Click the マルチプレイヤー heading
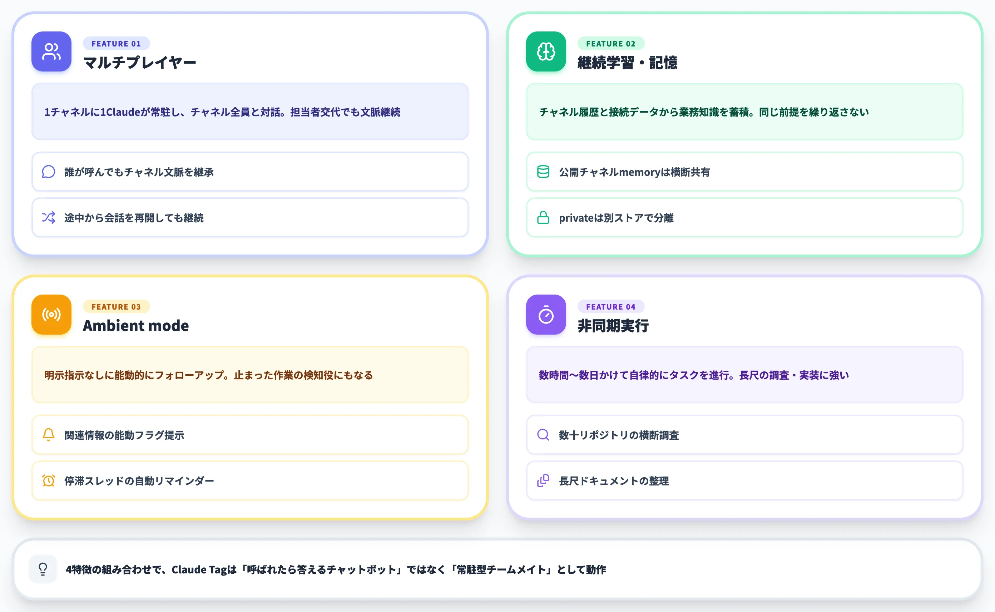995x612 pixels. [140, 63]
